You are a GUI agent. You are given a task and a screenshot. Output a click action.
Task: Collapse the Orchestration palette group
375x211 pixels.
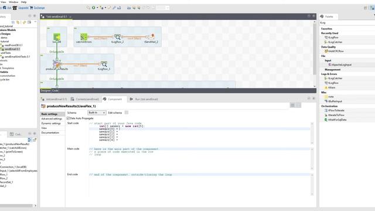pyautogui.click(x=329, y=106)
